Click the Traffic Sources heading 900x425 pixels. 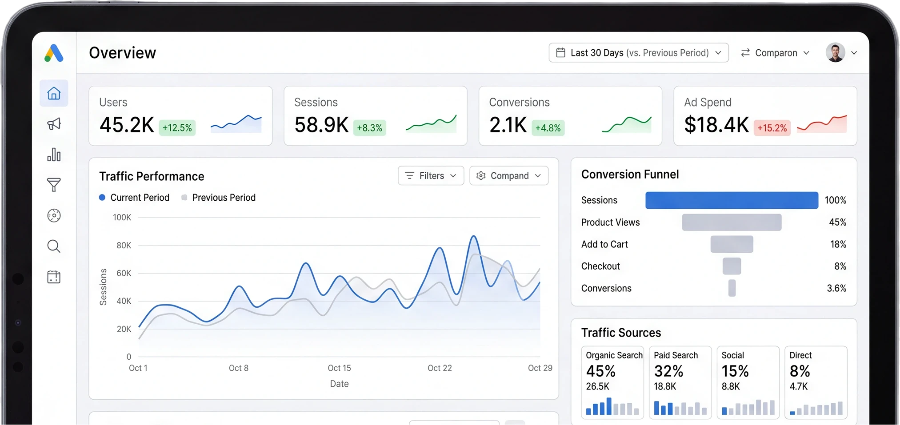pyautogui.click(x=621, y=333)
